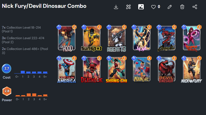Screen dimensions: 206x115
Task: Select The Hood card
Action: [67, 38]
